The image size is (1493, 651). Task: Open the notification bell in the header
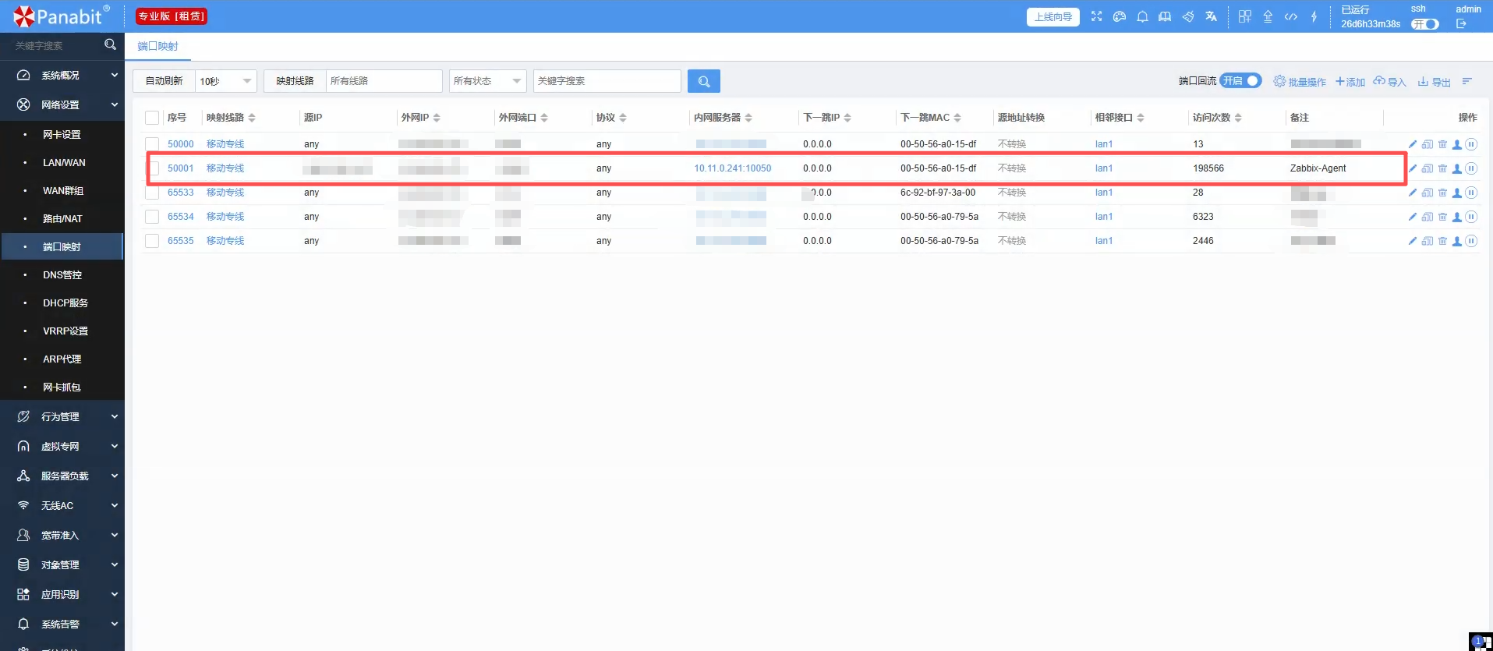(x=1142, y=16)
